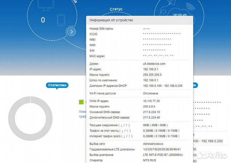The height and width of the screenshot is (163, 231).
Task: Select the primary DNS value '217.8.224.10'
Action: click(151, 112)
